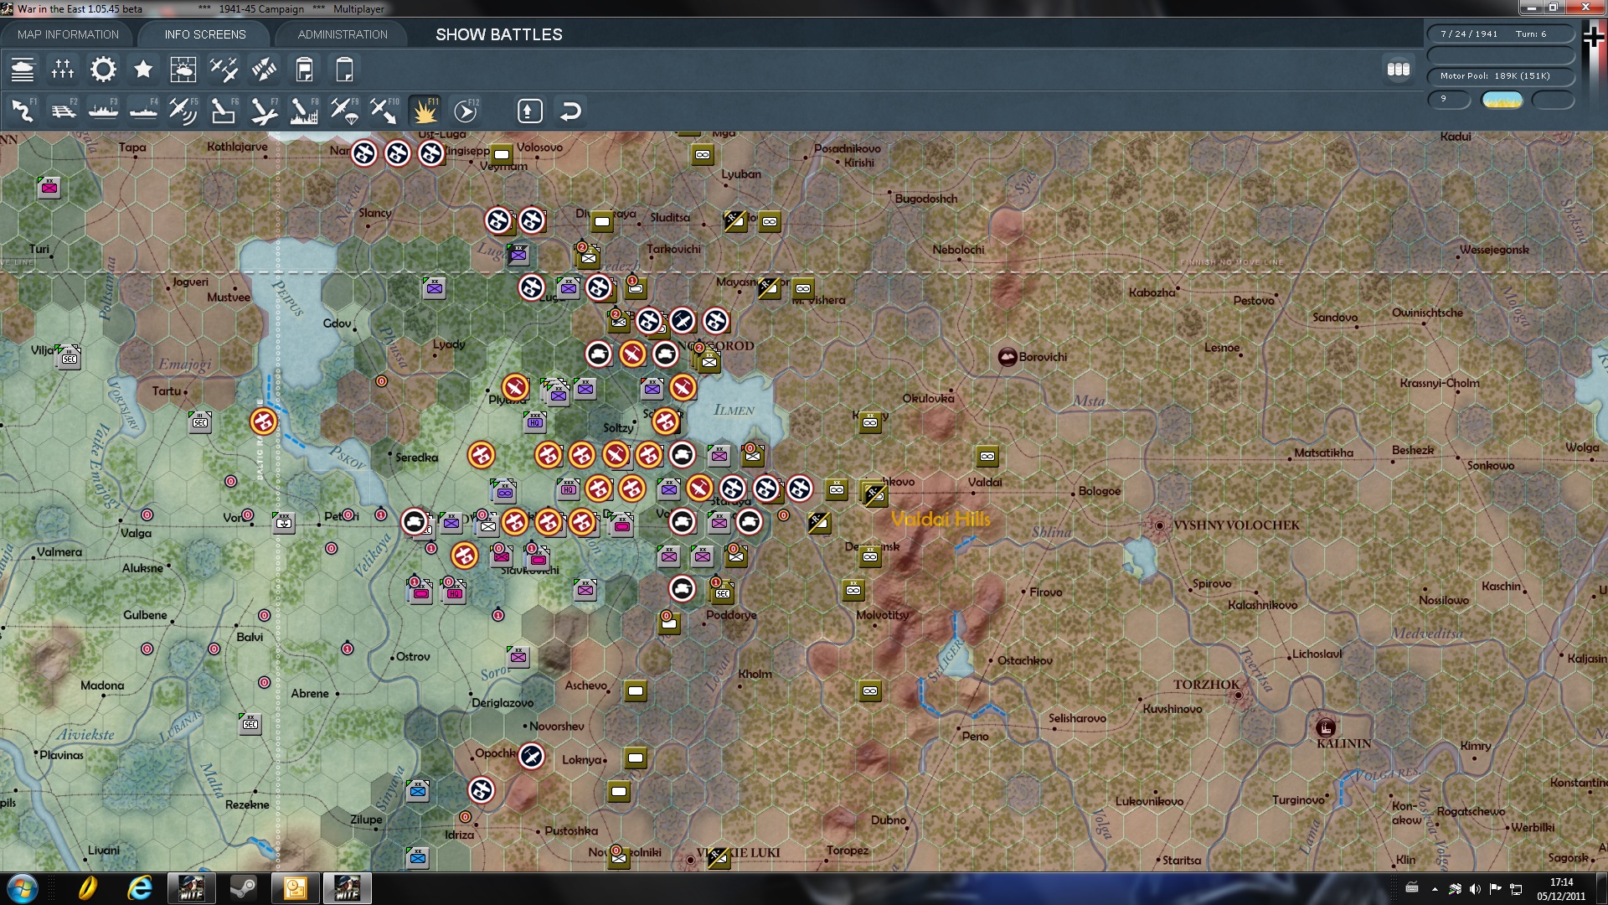Click the up-arrow box toolbar icon
The width and height of the screenshot is (1608, 905).
coord(529,111)
